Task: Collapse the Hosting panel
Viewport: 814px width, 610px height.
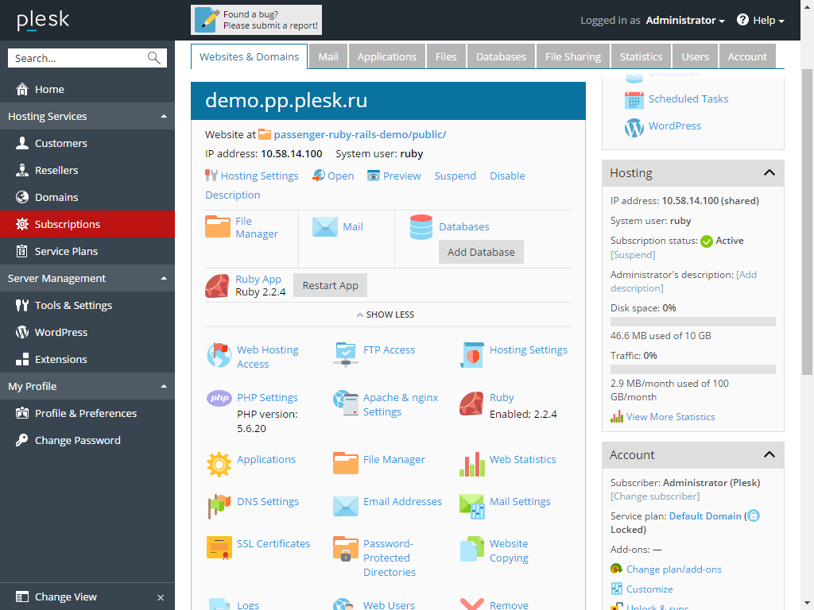Action: click(769, 173)
